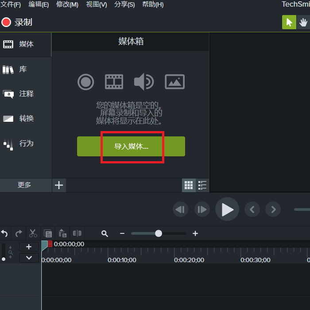The width and height of the screenshot is (310, 310).
Task: Click the video filmstrip media icon
Action: pyautogui.click(x=114, y=82)
